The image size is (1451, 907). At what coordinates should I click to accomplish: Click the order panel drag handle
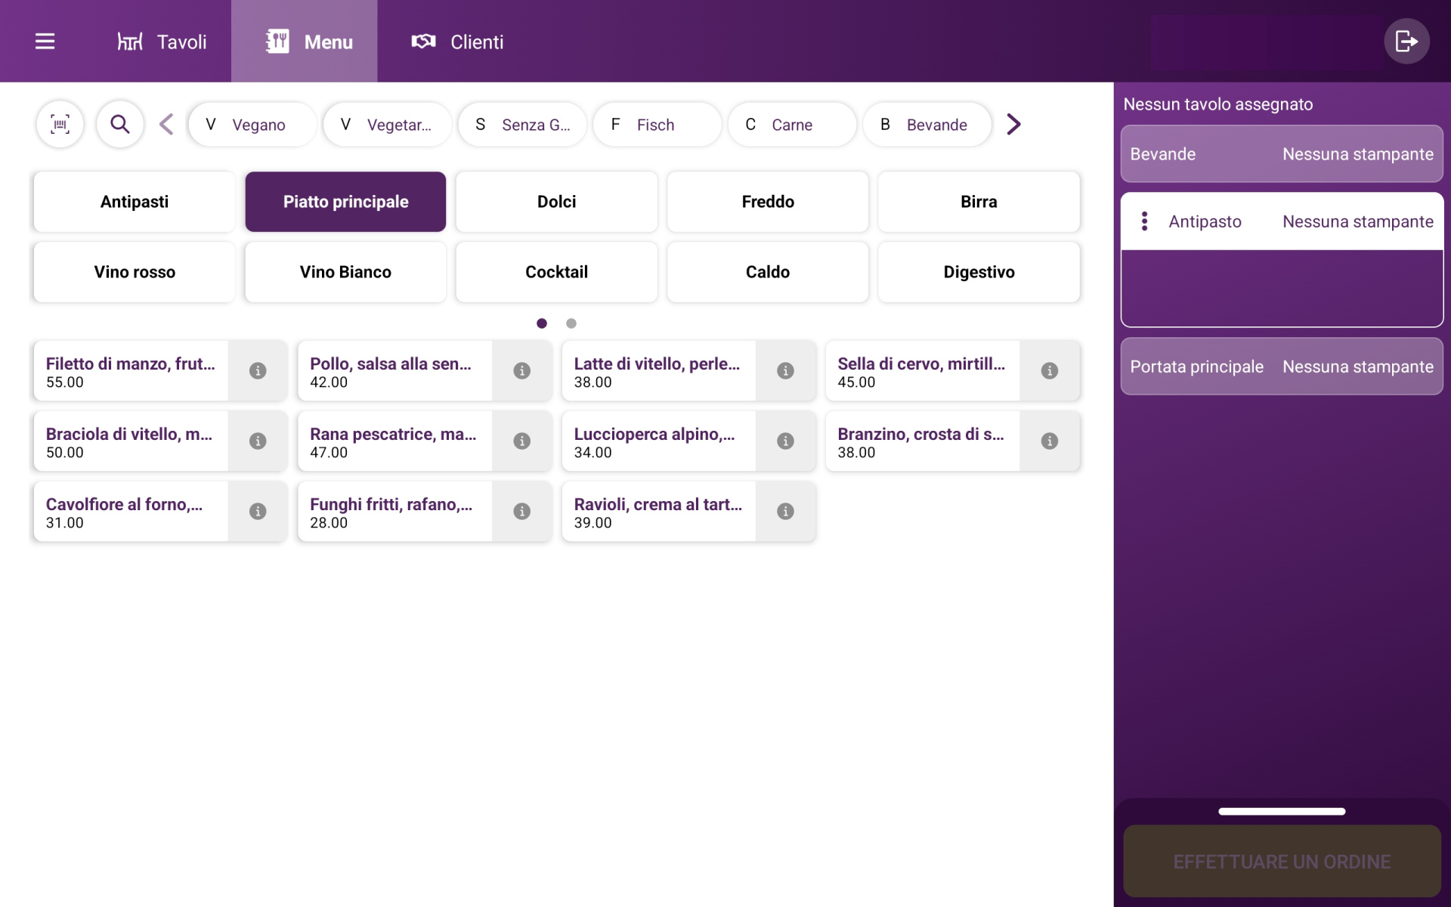[1281, 812]
